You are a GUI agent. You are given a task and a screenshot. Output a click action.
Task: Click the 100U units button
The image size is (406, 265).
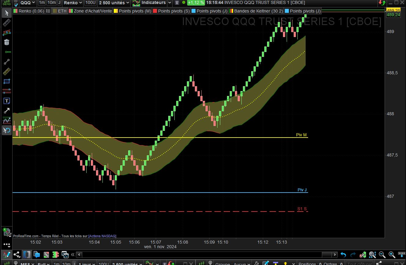pyautogui.click(x=90, y=3)
